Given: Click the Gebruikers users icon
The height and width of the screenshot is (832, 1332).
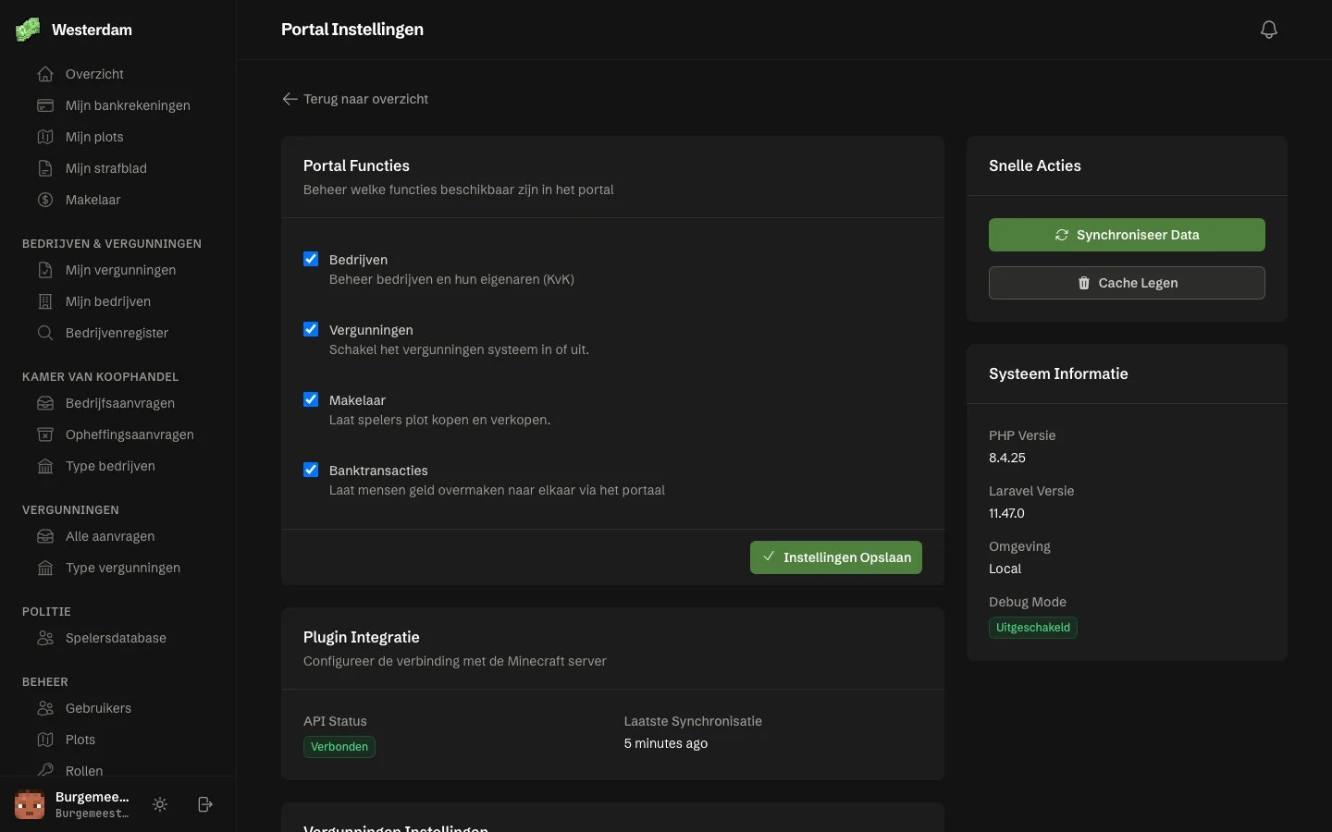Looking at the screenshot, I should [x=45, y=708].
